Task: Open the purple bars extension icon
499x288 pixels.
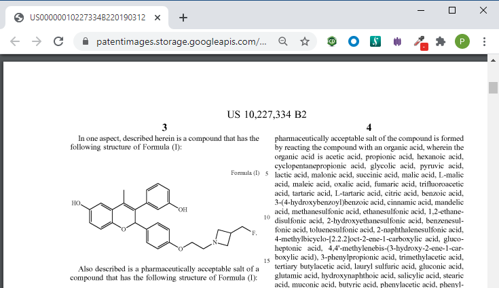Action: (x=397, y=41)
